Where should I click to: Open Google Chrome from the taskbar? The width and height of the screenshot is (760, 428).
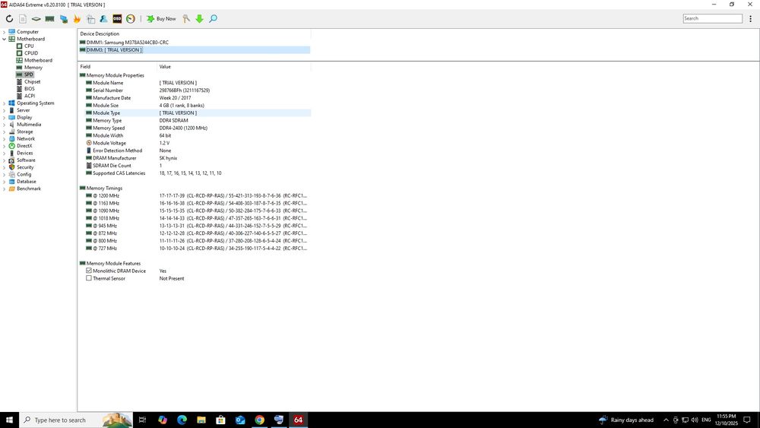pyautogui.click(x=259, y=420)
